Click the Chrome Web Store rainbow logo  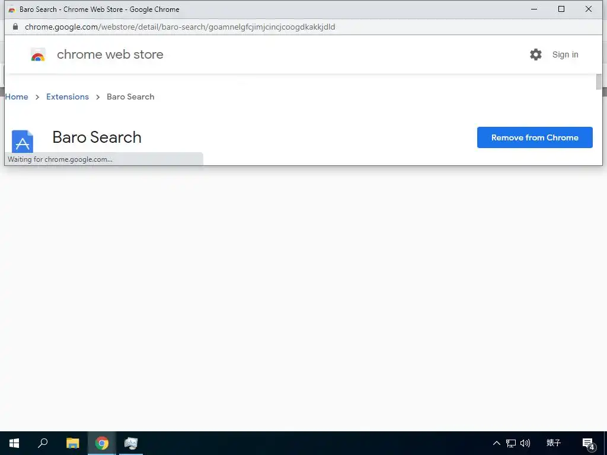pos(38,55)
